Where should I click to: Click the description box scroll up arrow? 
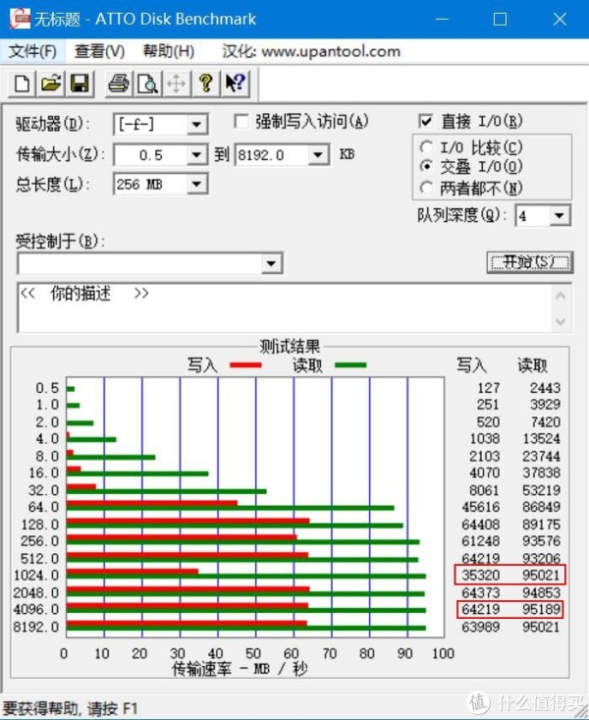(561, 297)
